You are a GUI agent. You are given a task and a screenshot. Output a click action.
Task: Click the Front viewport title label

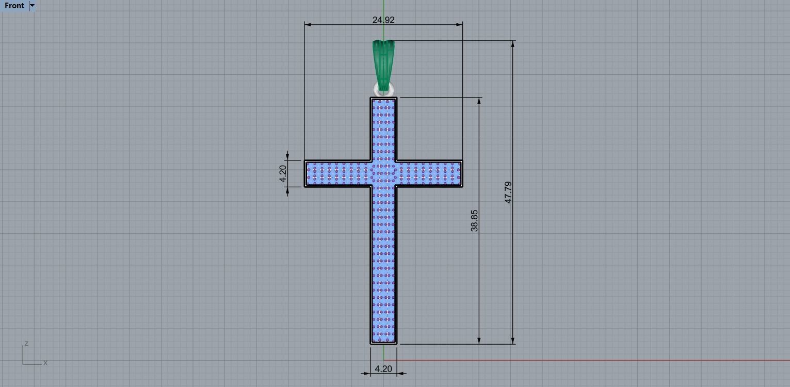14,6
